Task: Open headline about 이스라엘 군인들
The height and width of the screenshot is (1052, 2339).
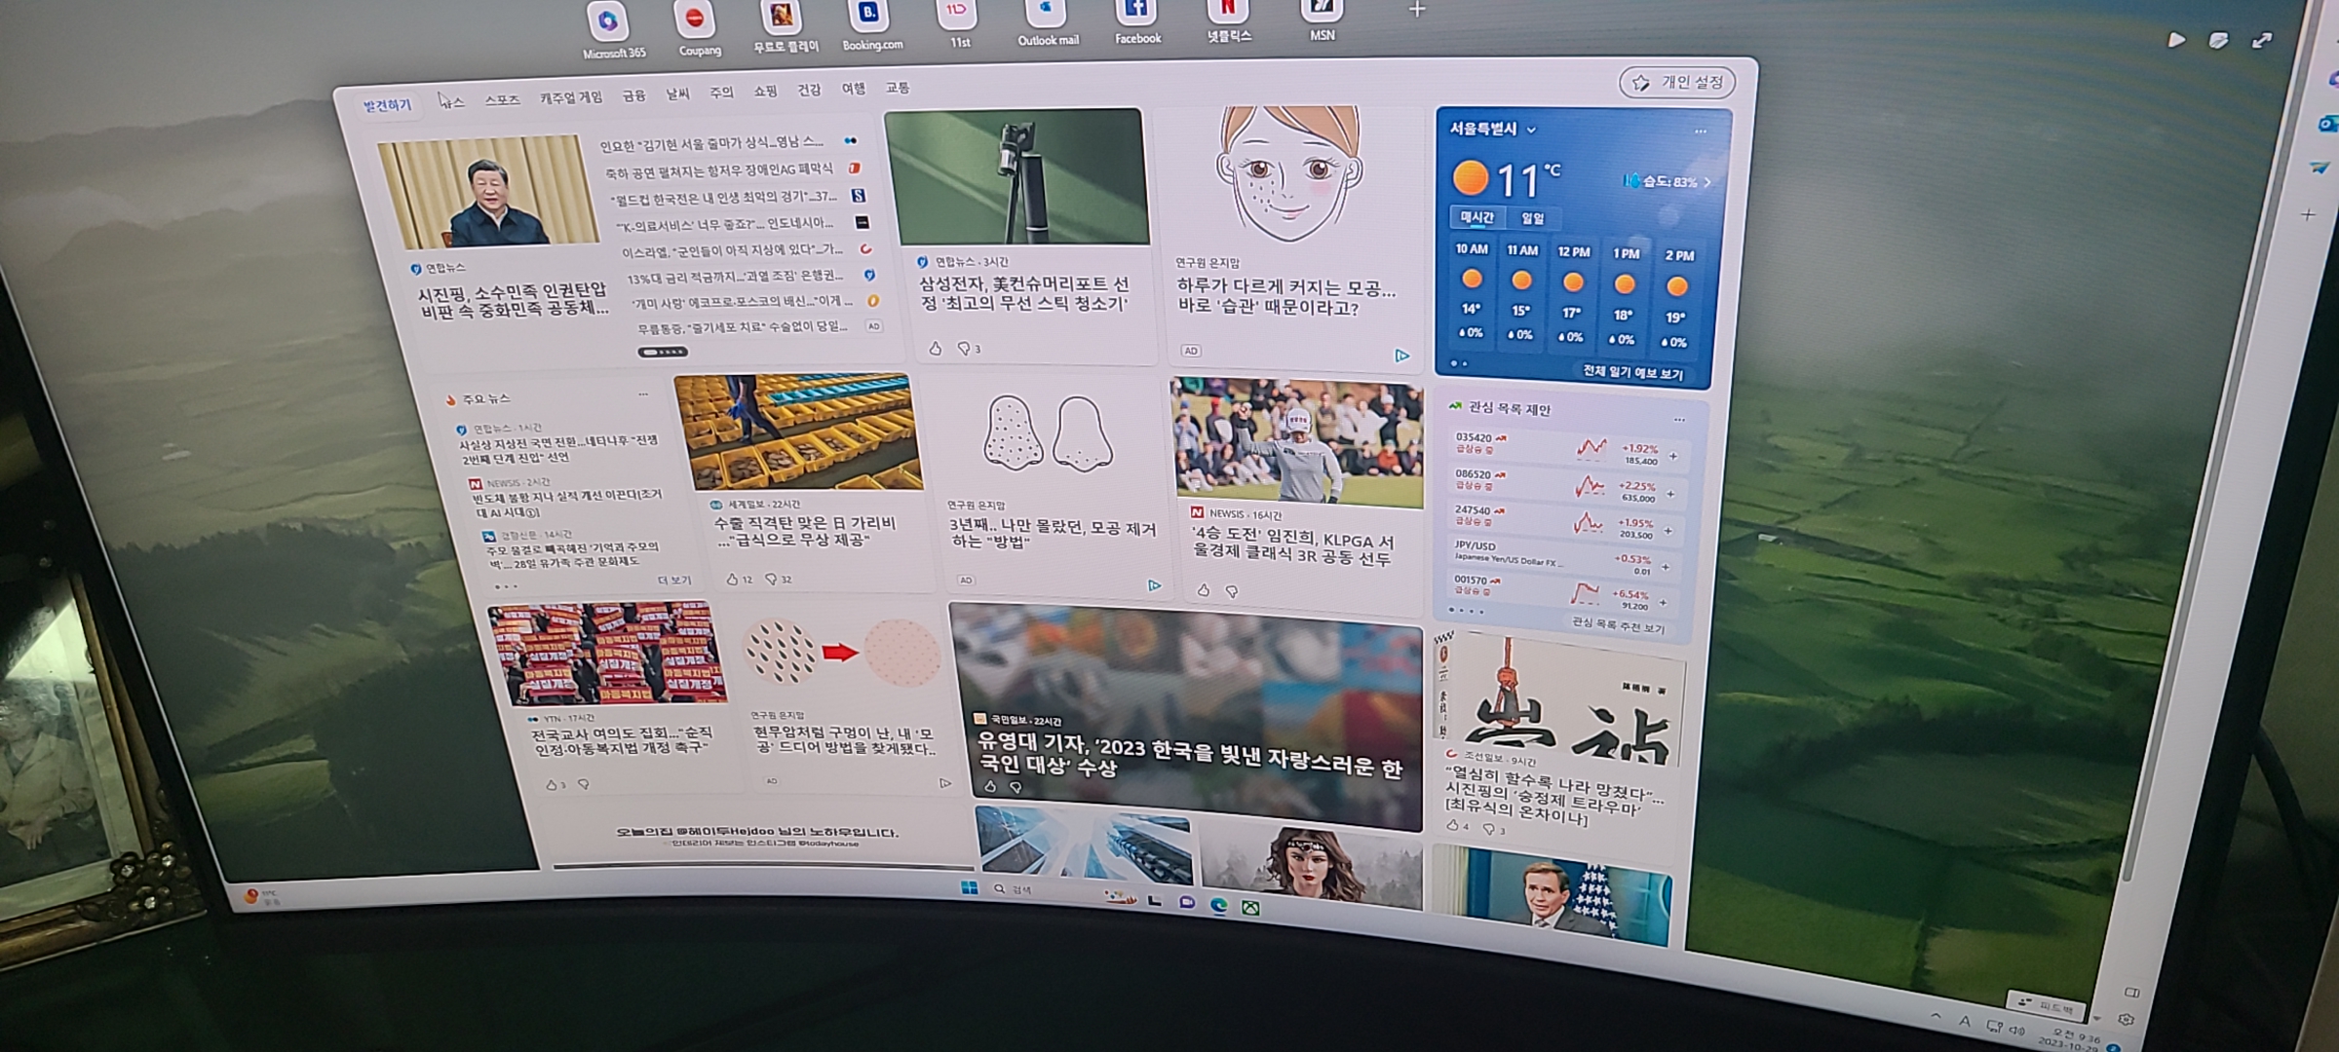Action: pyautogui.click(x=733, y=251)
